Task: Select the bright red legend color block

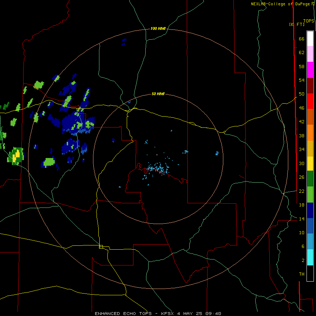Action: pos(310,101)
